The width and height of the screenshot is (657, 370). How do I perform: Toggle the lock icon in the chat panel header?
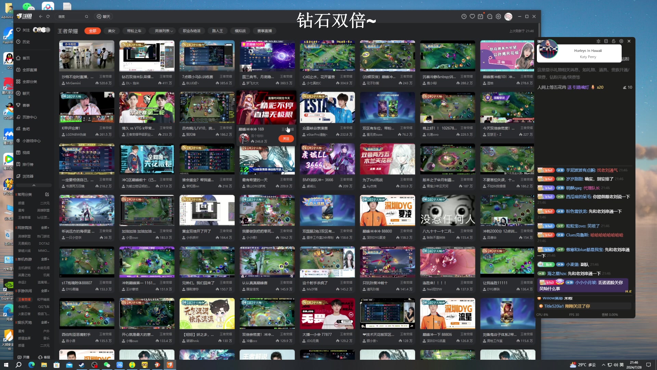tap(614, 41)
